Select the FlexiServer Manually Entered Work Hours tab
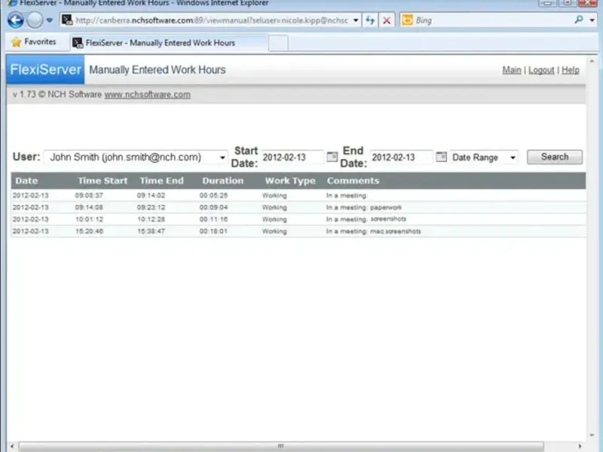 (x=169, y=43)
